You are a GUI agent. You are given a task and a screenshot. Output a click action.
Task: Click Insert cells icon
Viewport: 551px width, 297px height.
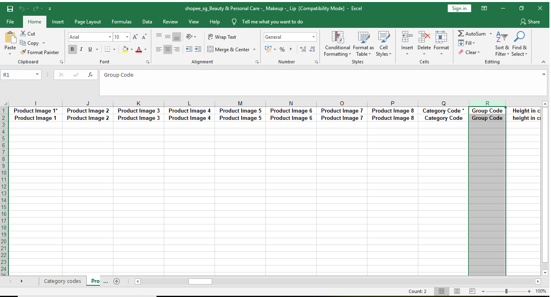[x=407, y=37]
